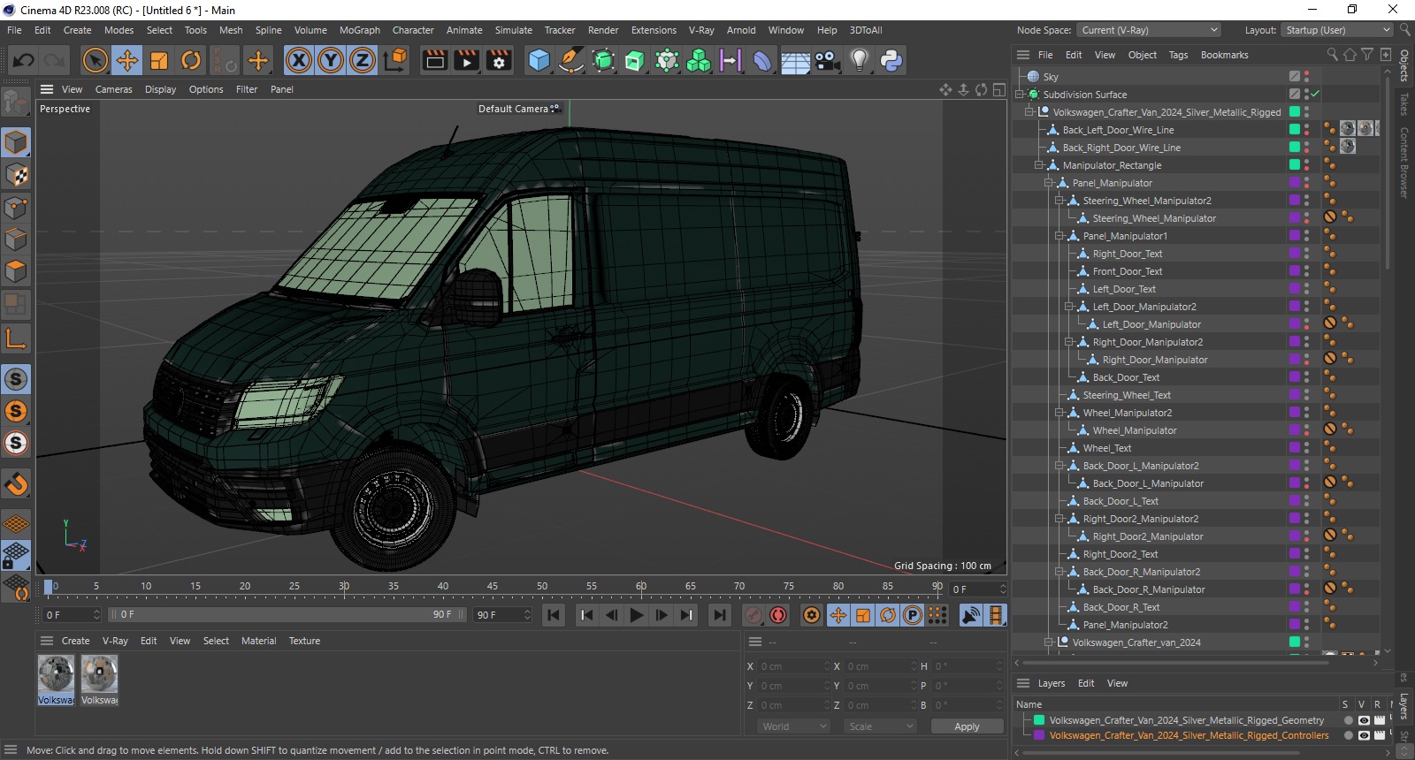Go to start of animation
The height and width of the screenshot is (760, 1415).
coord(554,615)
